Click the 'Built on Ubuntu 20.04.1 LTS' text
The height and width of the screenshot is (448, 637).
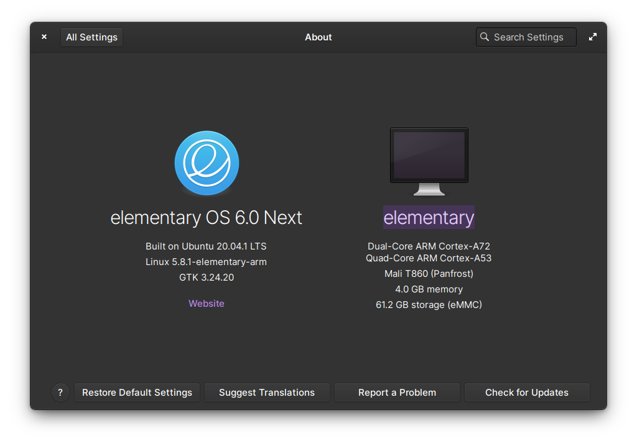click(207, 246)
